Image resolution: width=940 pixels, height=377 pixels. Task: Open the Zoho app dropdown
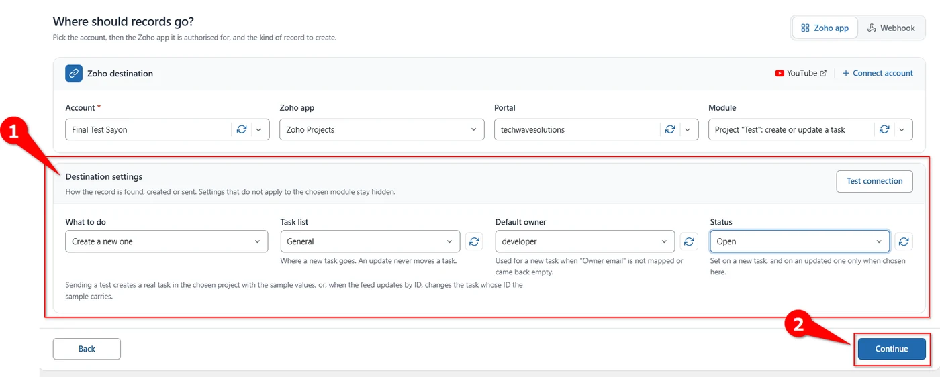(x=382, y=129)
